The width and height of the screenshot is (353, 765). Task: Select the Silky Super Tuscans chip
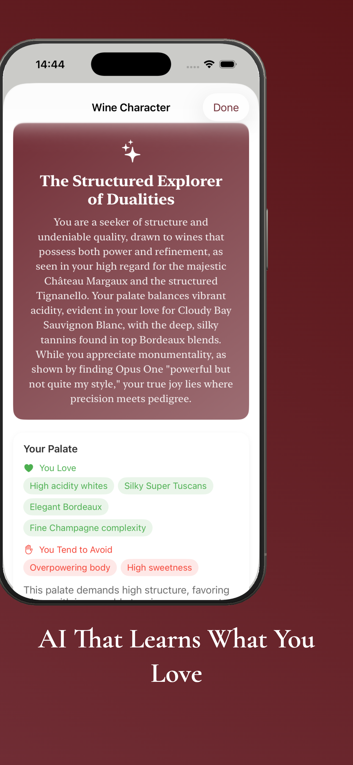pyautogui.click(x=166, y=485)
